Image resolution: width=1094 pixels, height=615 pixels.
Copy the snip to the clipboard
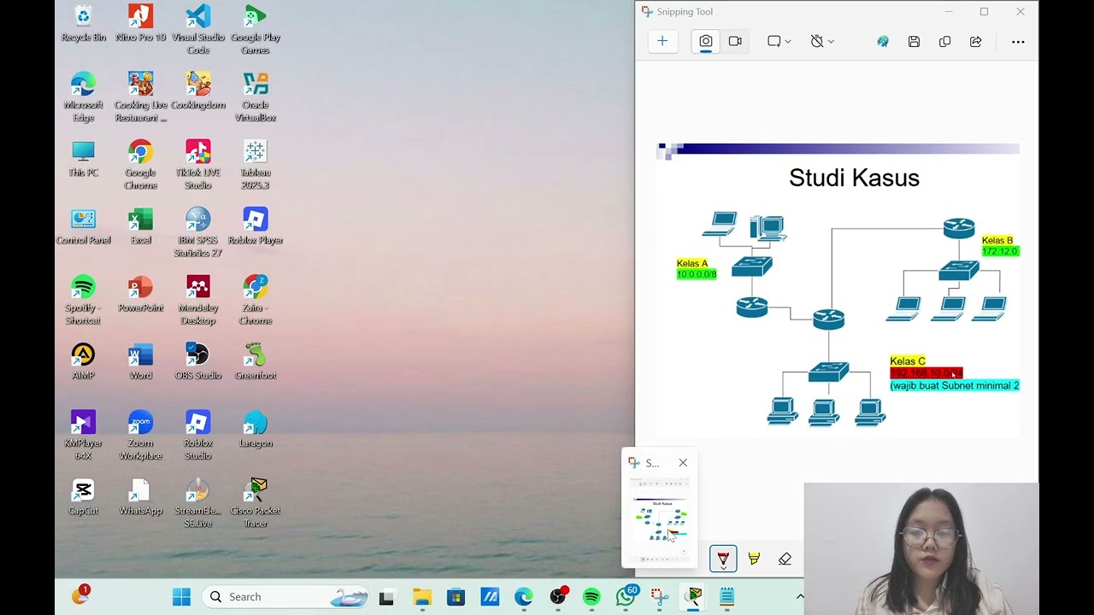click(944, 41)
